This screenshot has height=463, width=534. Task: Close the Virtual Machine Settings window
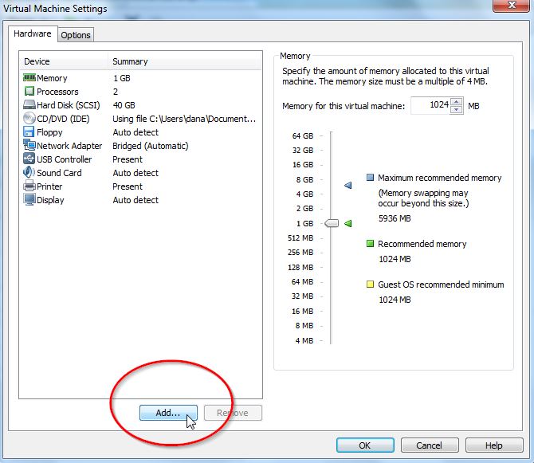point(512,6)
